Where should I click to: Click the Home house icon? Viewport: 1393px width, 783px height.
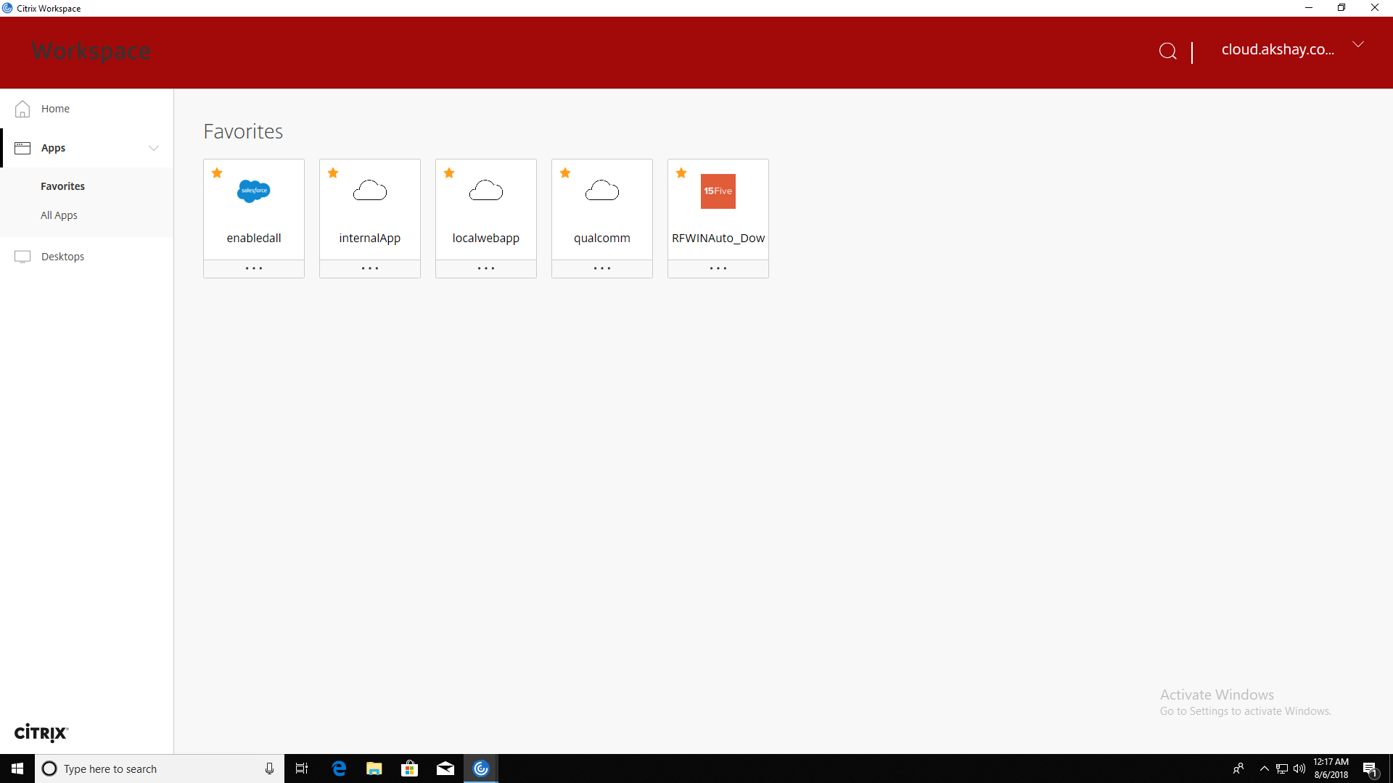[x=22, y=109]
